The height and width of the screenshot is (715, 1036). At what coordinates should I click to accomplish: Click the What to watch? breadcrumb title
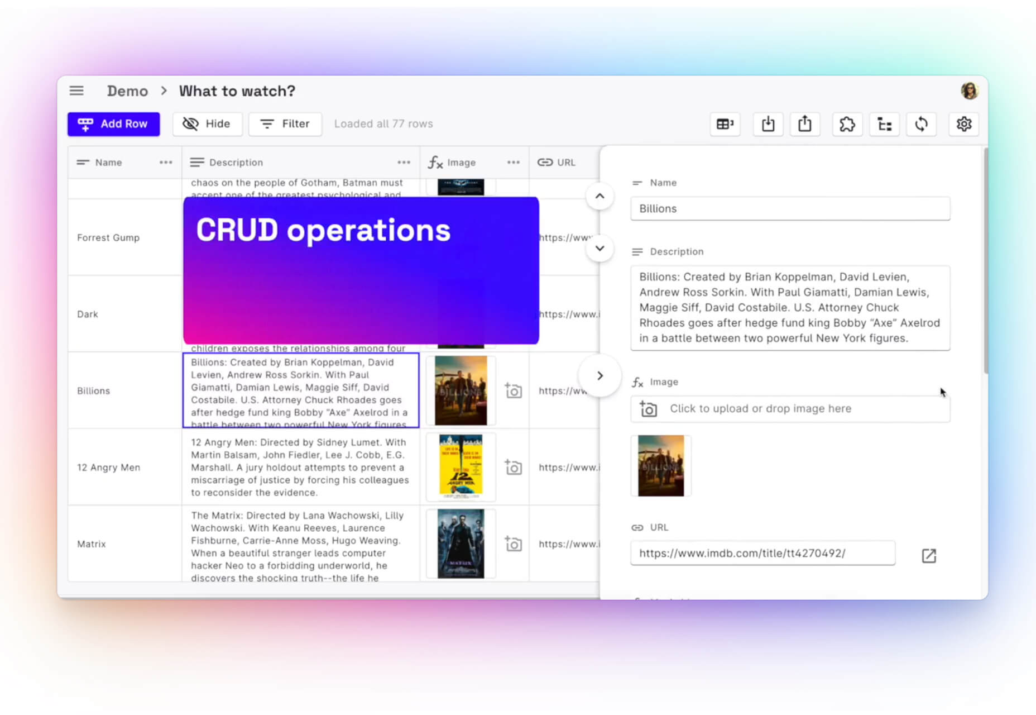[x=237, y=91]
